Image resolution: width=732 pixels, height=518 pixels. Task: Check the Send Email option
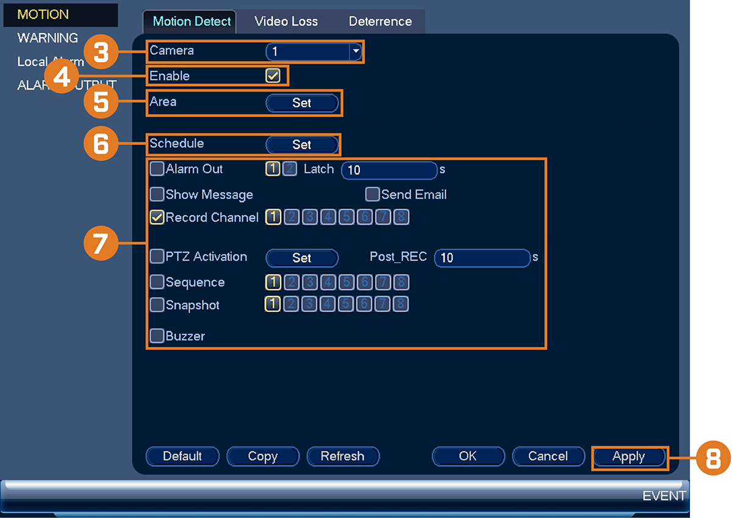pyautogui.click(x=372, y=195)
